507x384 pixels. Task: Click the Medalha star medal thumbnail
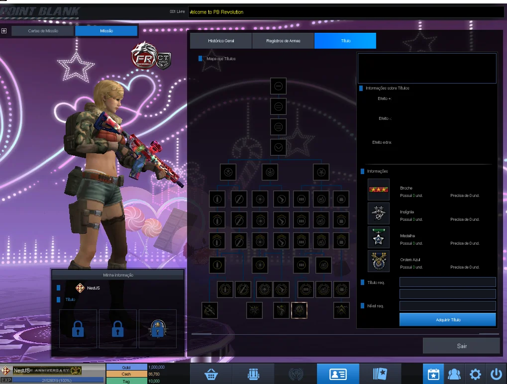click(379, 237)
